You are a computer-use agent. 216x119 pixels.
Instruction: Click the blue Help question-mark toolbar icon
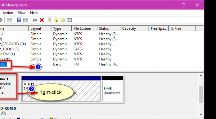(x=19, y=20)
